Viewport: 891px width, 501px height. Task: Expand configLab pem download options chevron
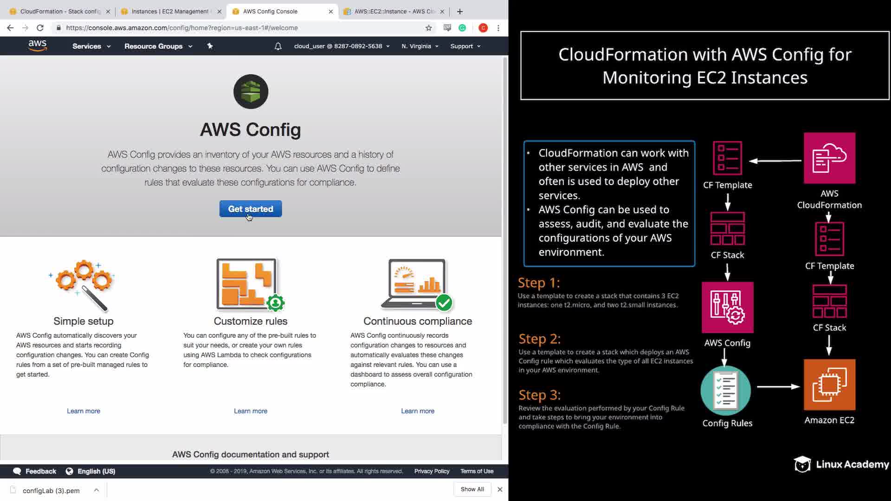(96, 490)
